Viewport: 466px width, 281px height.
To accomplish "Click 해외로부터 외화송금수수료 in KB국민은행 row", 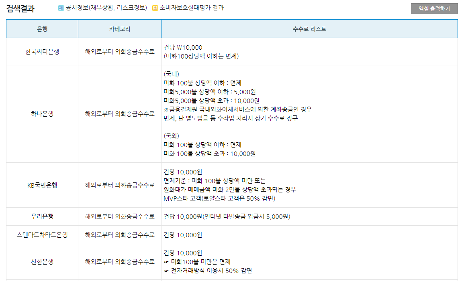I will [120, 185].
